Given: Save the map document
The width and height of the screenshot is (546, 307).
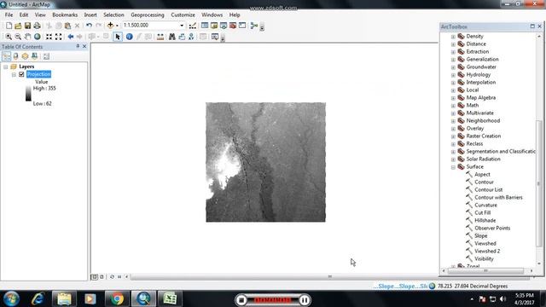Looking at the screenshot, I should tap(27, 26).
